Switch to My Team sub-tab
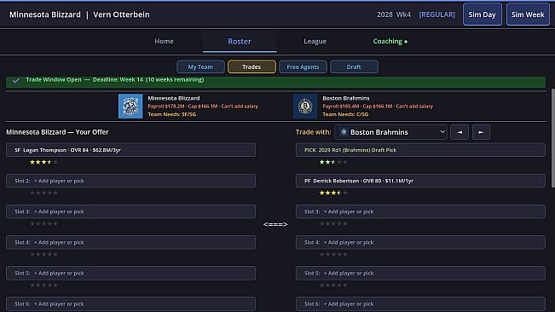Screen dimensions: 555x312 point(200,66)
